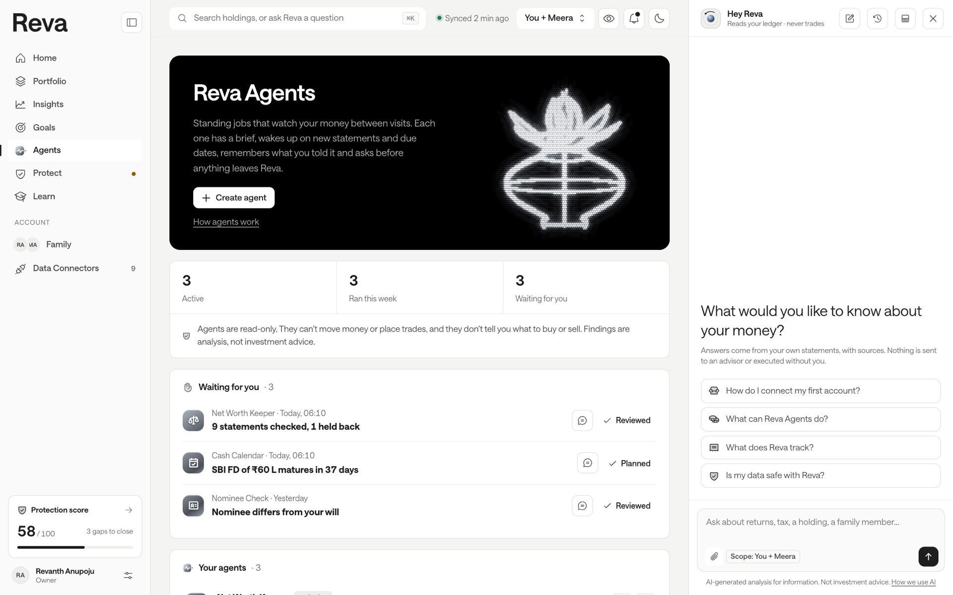Viewport: 953px width, 595px height.
Task: Ask What does Reva track?
Action: point(820,447)
